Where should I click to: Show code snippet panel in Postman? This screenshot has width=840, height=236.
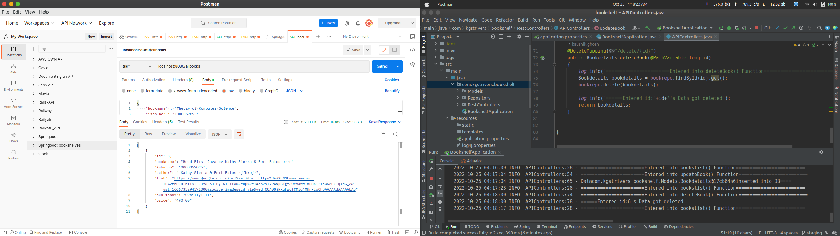tap(413, 50)
